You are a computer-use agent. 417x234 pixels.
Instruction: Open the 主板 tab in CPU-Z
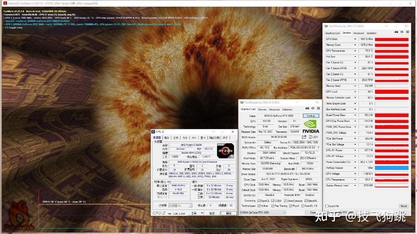[x=176, y=138]
